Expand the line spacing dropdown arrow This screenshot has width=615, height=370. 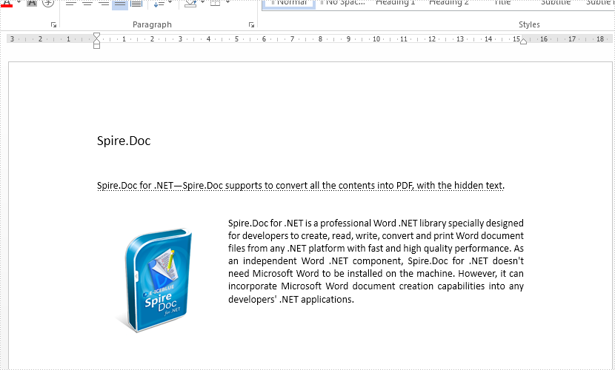click(170, 2)
